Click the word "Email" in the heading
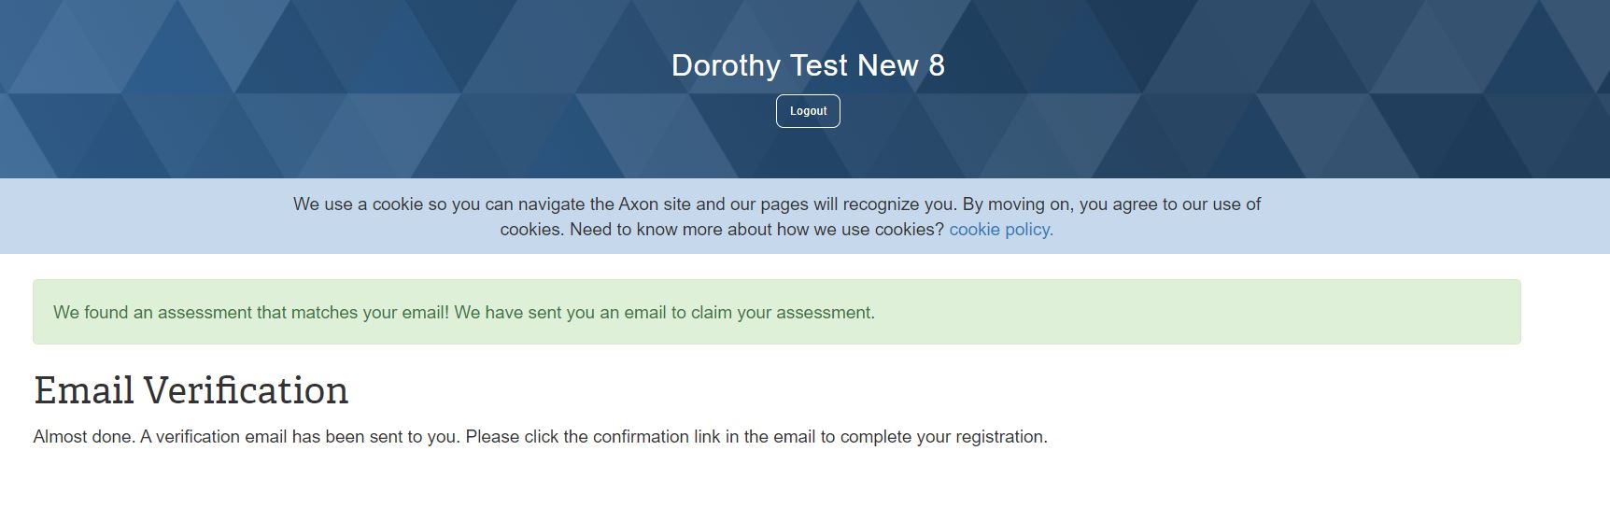 pos(84,390)
